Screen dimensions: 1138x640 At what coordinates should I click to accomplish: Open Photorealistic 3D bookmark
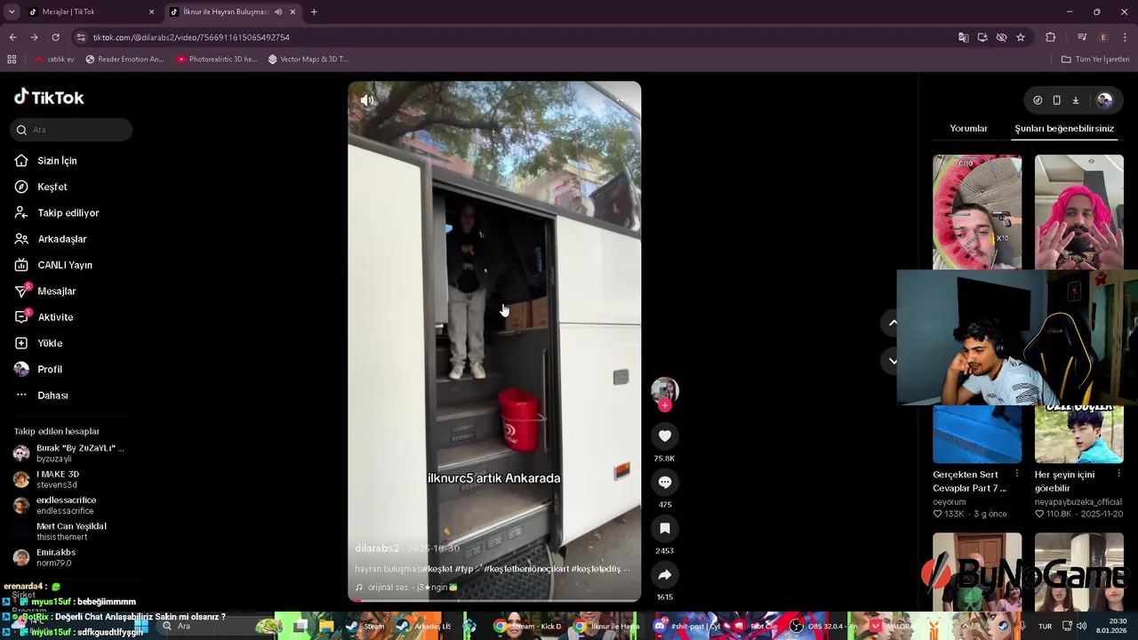(x=217, y=60)
